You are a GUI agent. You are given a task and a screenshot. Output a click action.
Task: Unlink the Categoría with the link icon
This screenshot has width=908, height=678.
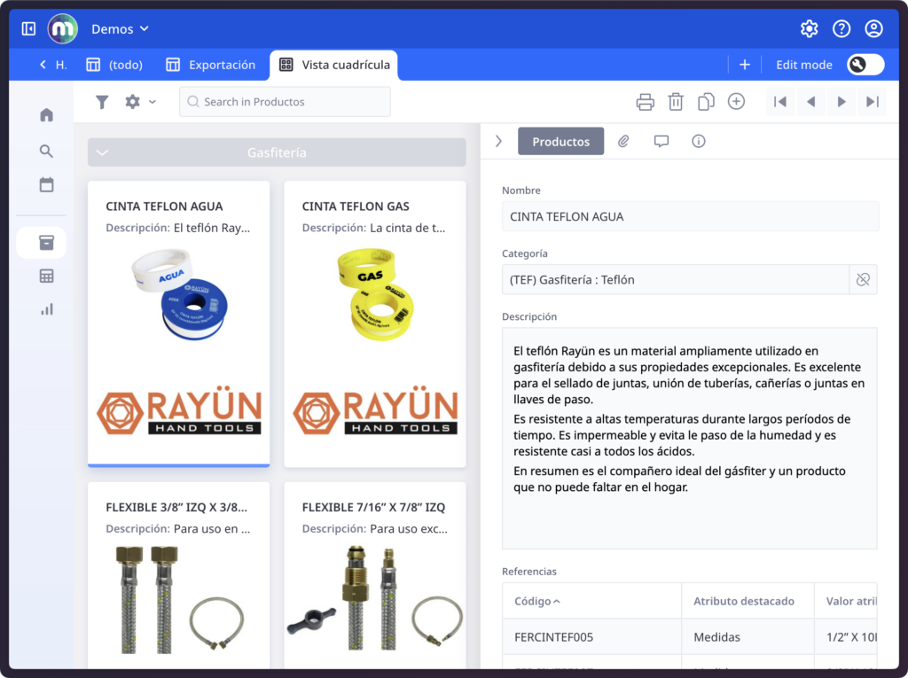[x=863, y=280]
